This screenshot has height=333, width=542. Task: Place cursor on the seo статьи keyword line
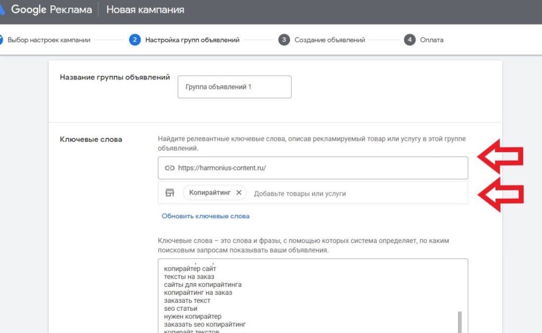pos(180,309)
